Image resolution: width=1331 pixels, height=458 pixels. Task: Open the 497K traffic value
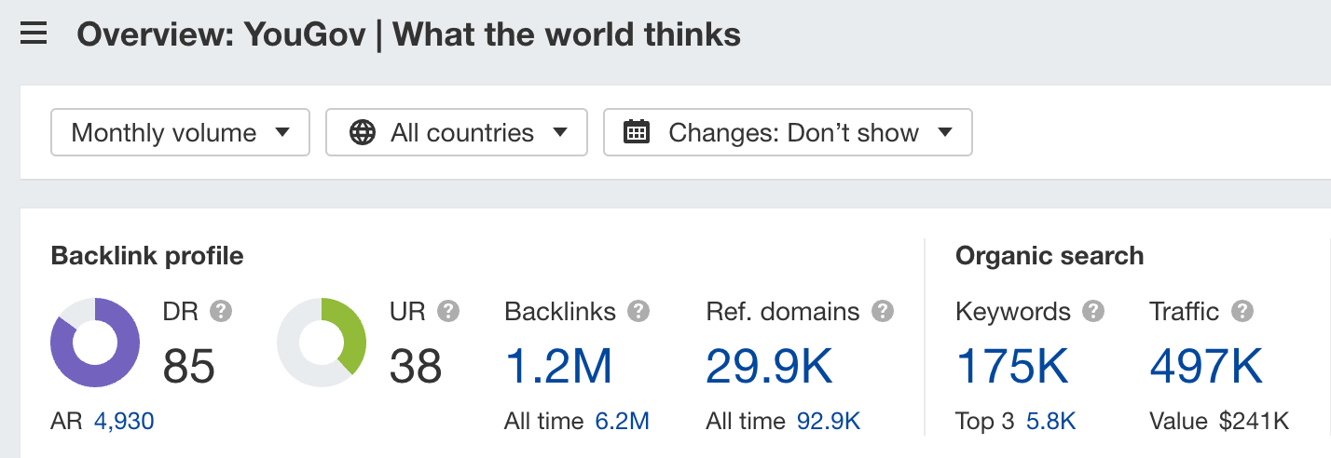pyautogui.click(x=1207, y=366)
